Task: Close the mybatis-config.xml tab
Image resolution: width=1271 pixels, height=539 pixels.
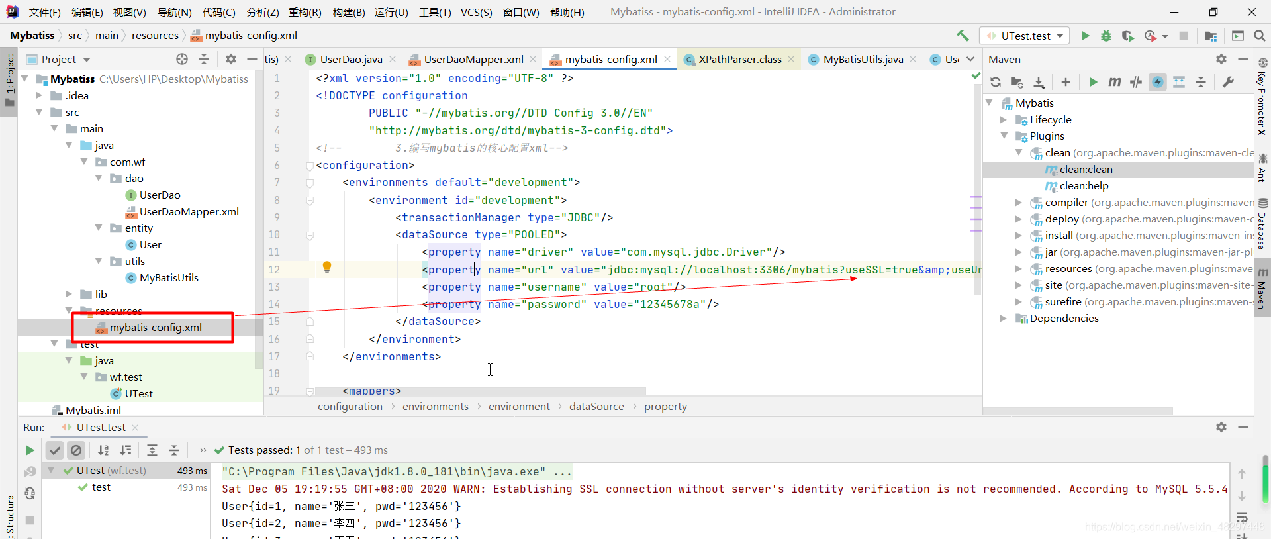Action: point(667,59)
